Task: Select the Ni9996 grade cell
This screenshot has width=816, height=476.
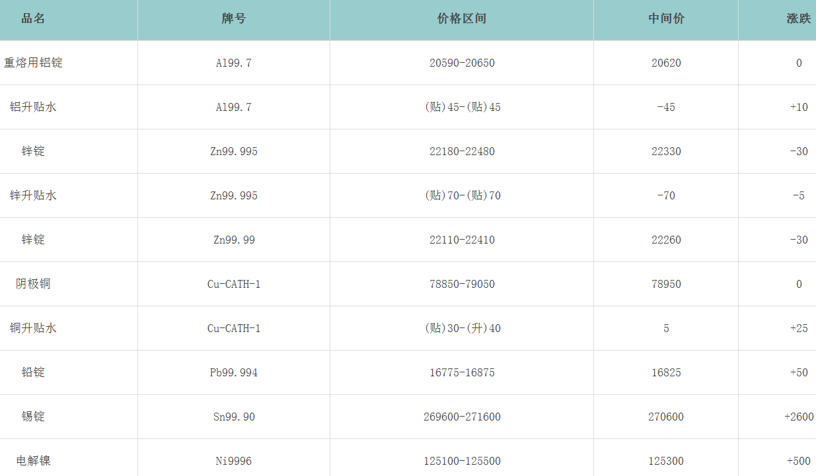Action: coord(234,461)
